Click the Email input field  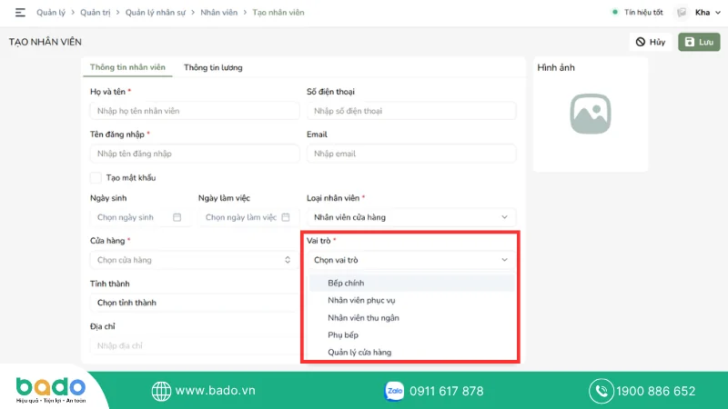[411, 154]
